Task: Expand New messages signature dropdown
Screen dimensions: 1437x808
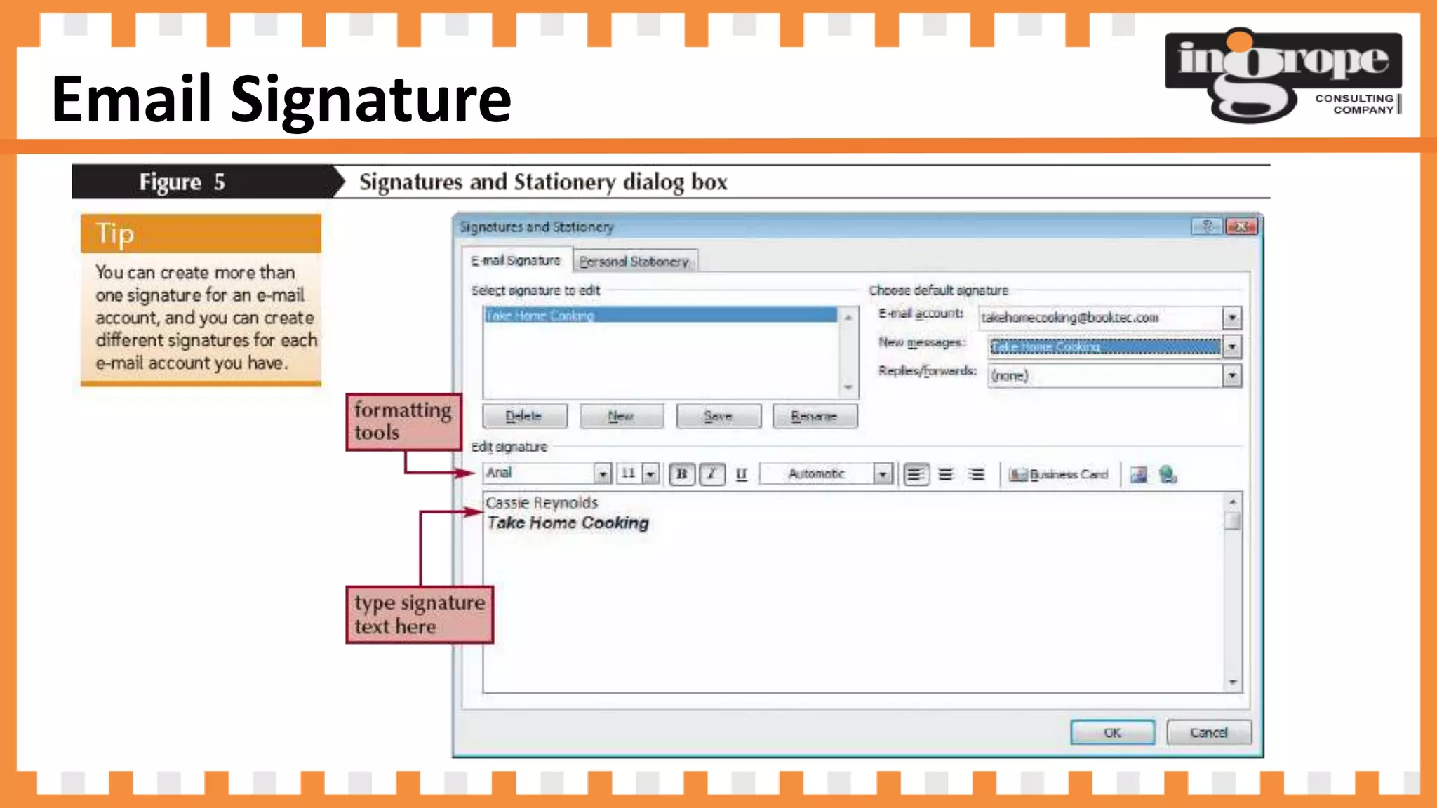Action: point(1231,346)
